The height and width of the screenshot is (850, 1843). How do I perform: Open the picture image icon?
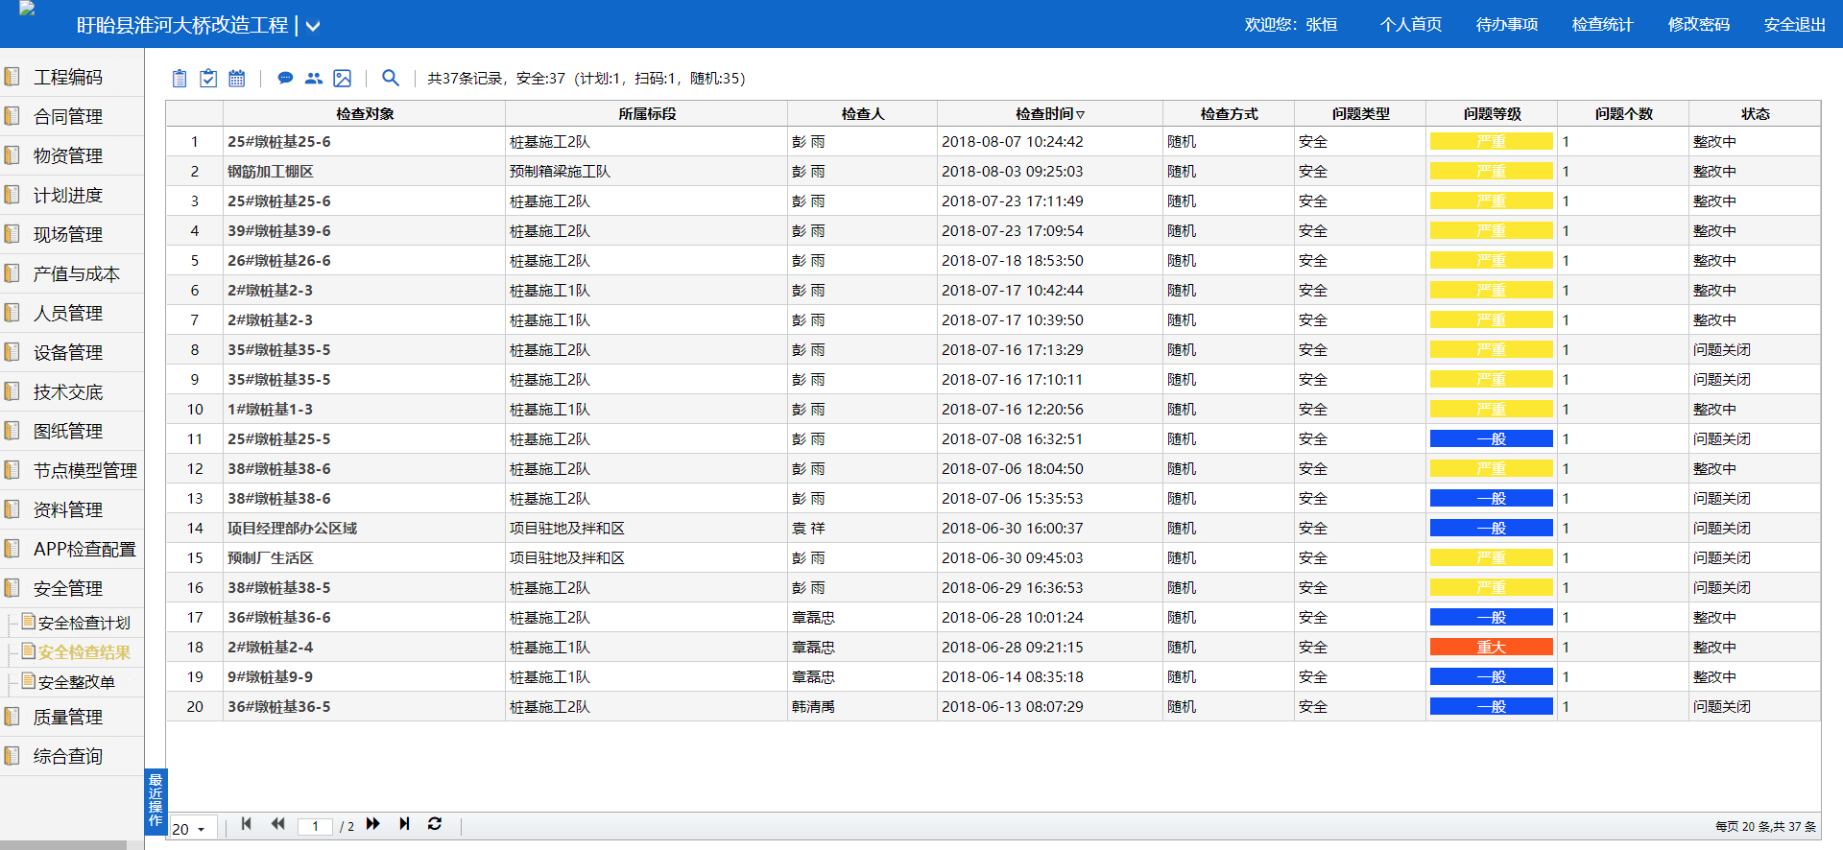coord(343,79)
